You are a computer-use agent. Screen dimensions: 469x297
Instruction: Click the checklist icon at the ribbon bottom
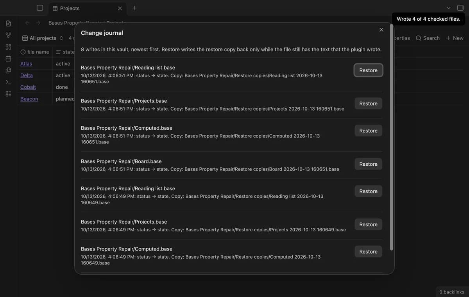pyautogui.click(x=8, y=94)
